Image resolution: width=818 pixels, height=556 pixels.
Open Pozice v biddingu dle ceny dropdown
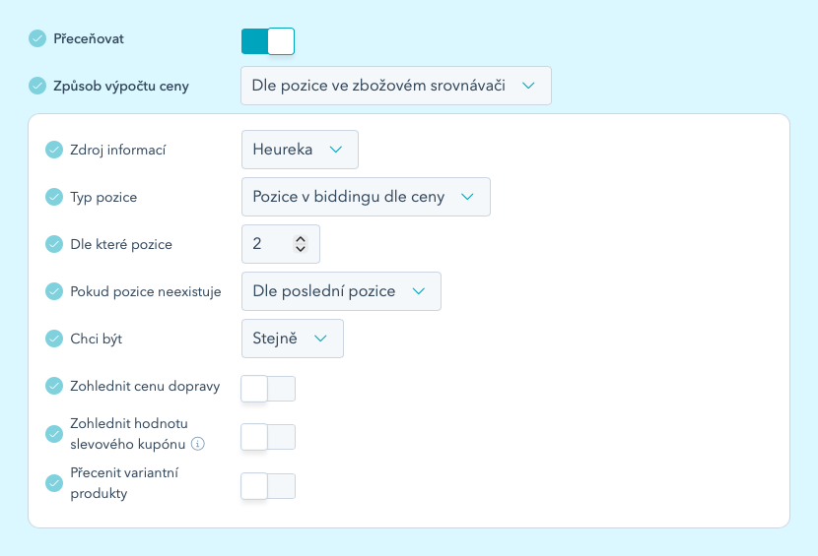(x=366, y=197)
